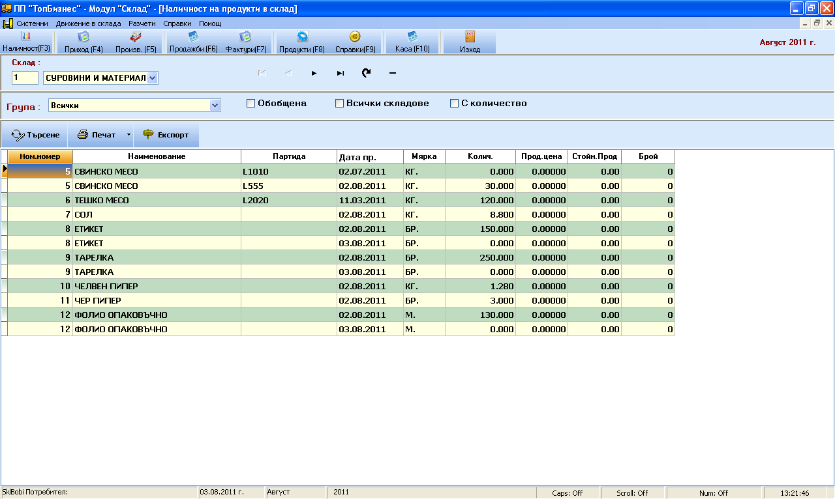Click the refresh arrow icon

click(367, 73)
